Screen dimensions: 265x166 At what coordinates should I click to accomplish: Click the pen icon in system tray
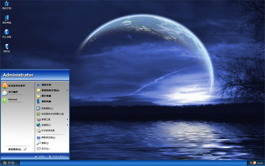tap(251, 163)
